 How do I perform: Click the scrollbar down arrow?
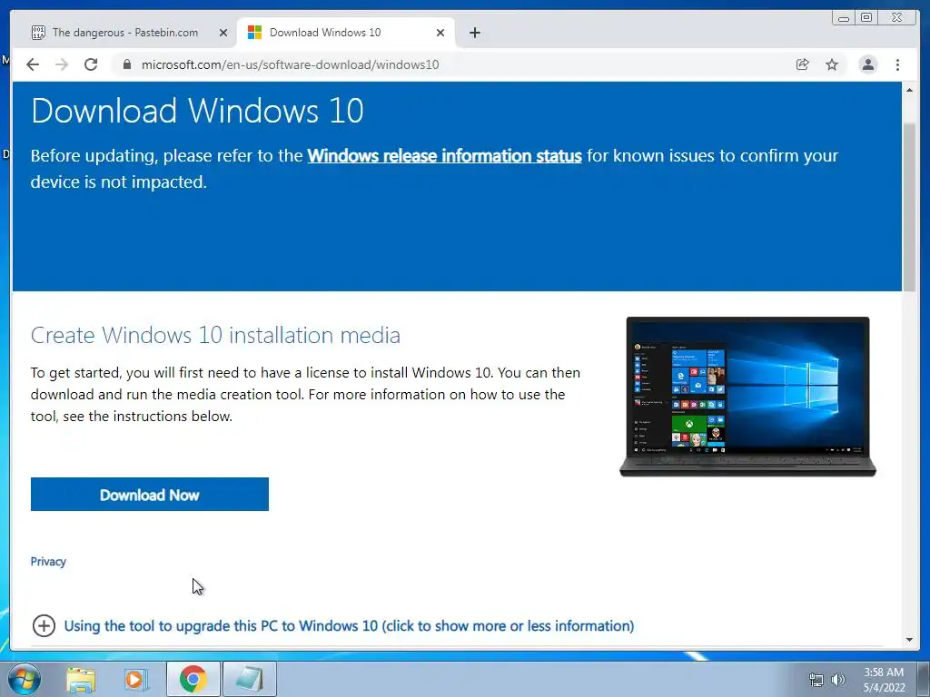(909, 640)
